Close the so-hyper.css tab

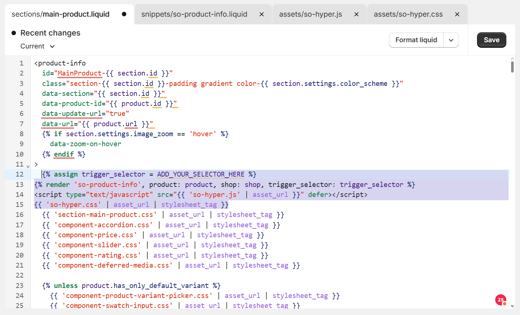(457, 14)
